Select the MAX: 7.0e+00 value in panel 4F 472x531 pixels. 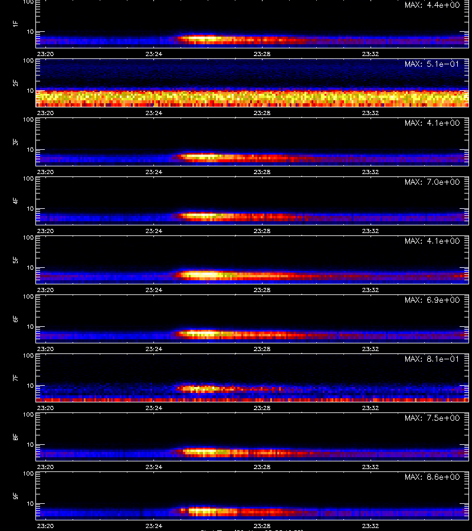point(432,182)
